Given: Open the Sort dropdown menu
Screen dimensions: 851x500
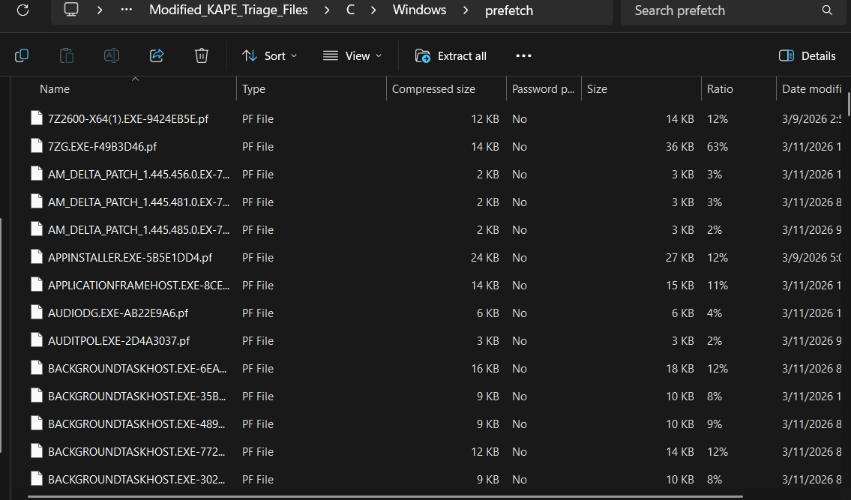Looking at the screenshot, I should (269, 55).
